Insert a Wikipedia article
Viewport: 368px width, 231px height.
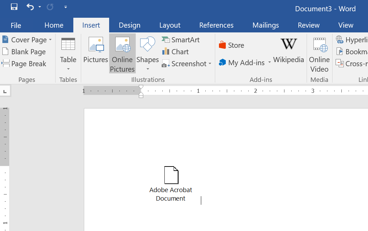[x=288, y=51]
